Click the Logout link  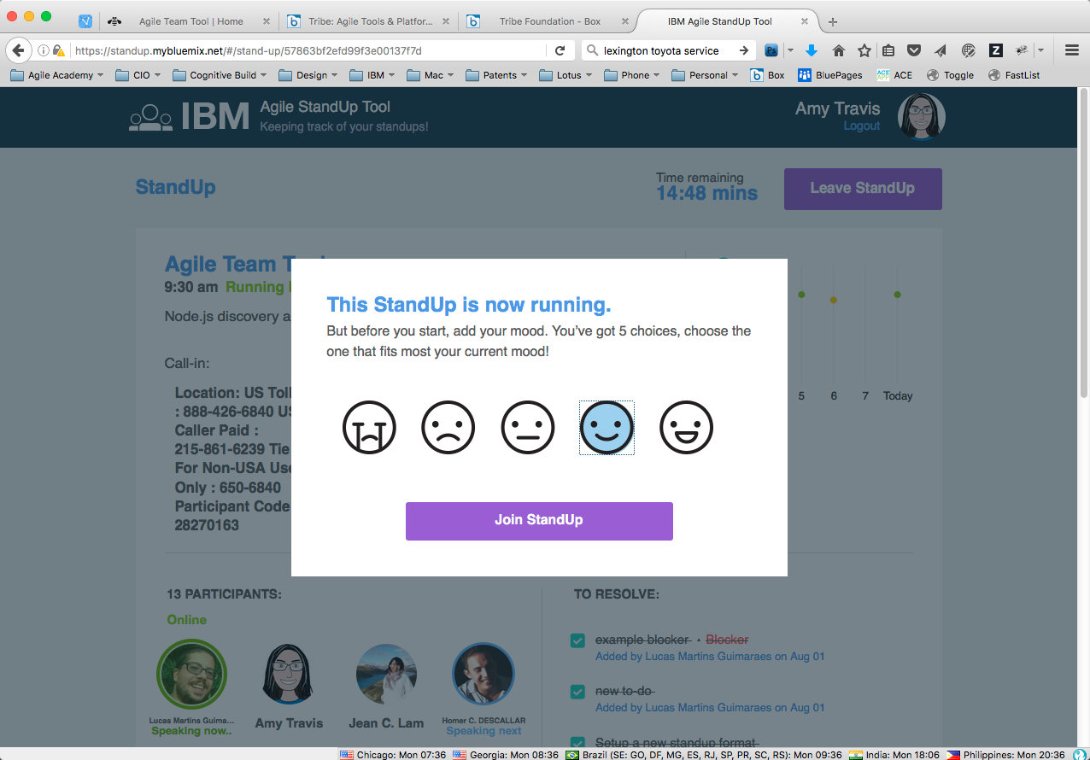(862, 126)
